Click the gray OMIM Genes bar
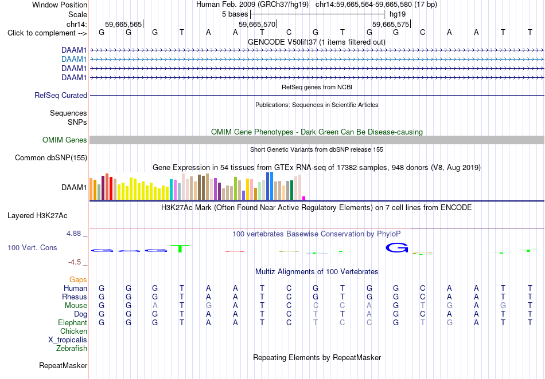Image resolution: width=545 pixels, height=379 pixels. 317,140
